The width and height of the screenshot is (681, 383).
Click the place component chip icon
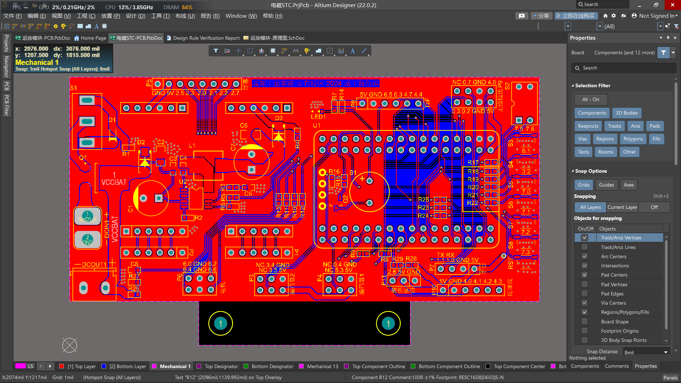273,51
